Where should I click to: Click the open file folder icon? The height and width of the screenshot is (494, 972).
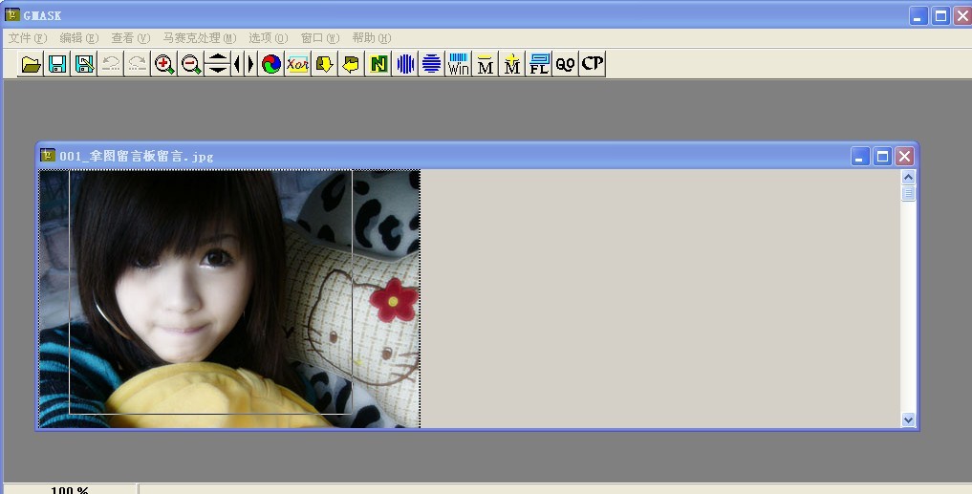point(31,64)
